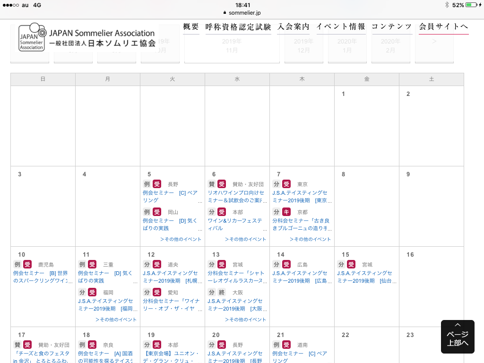Open リオハワインプロ向けセミナー event link

(236, 196)
